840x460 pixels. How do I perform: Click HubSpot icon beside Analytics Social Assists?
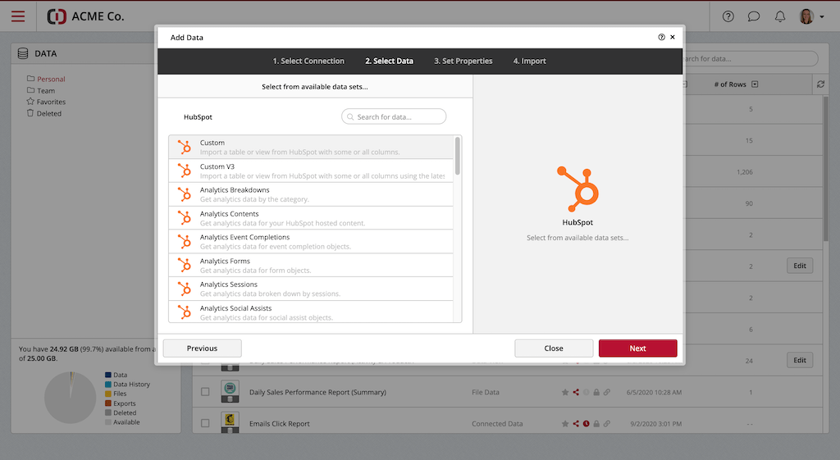click(185, 312)
